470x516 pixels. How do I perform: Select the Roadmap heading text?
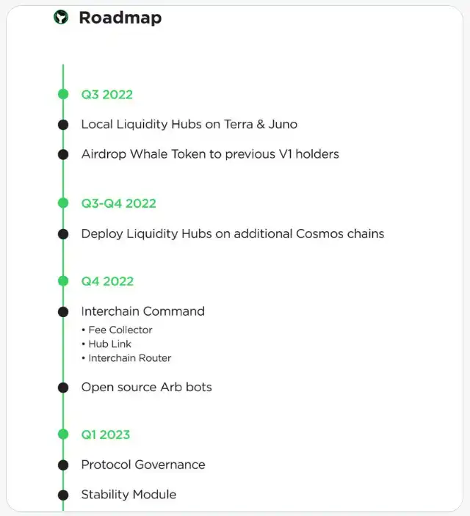(120, 18)
